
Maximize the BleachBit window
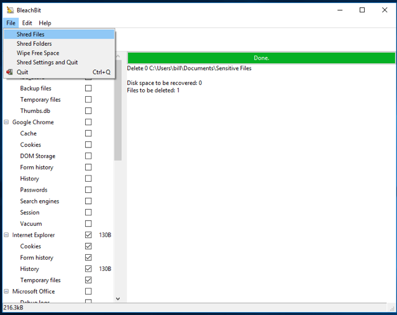point(362,10)
